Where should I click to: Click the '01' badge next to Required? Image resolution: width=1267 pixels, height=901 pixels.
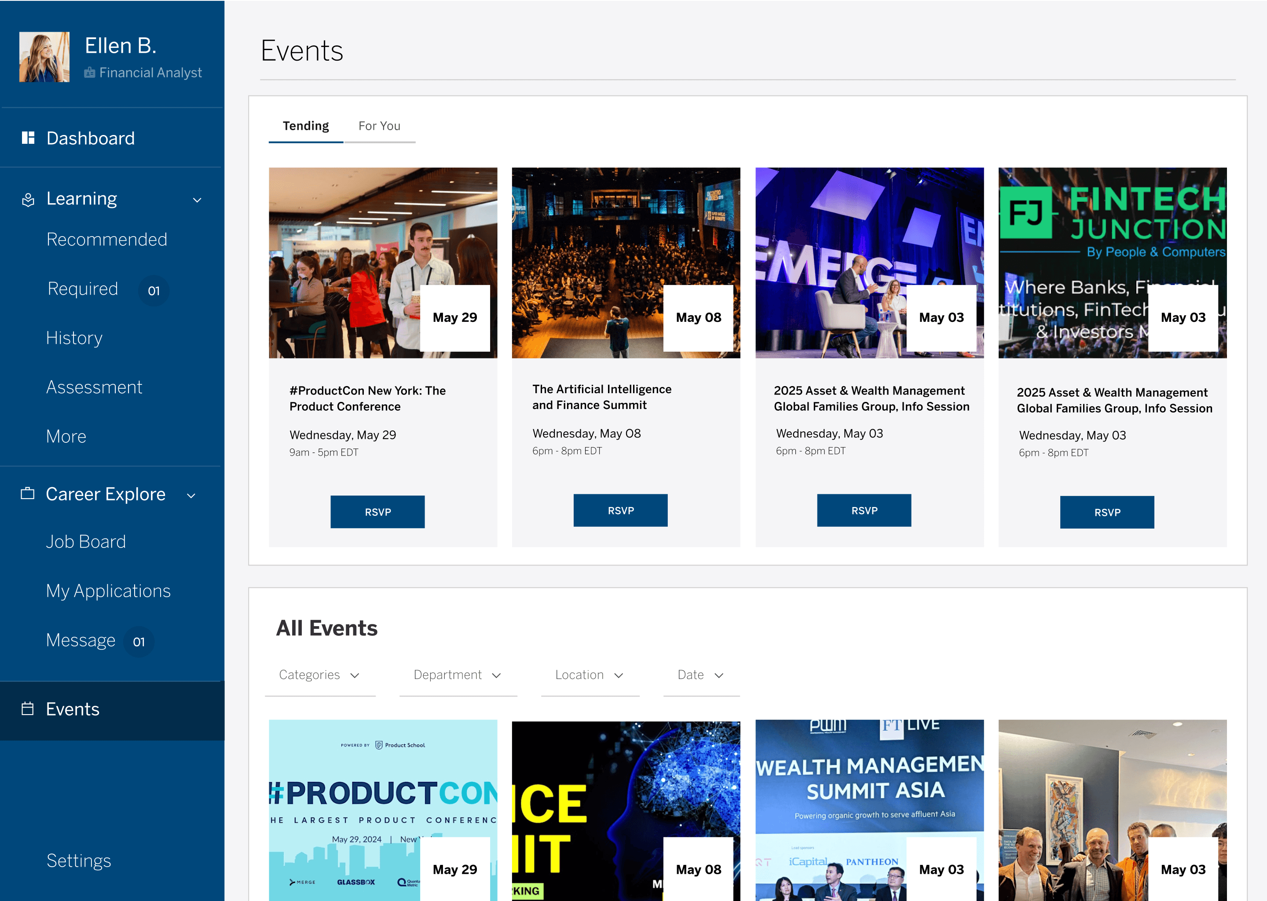[154, 290]
